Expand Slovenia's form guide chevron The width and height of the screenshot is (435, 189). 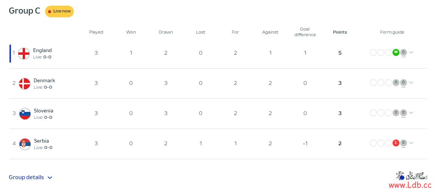pyautogui.click(x=411, y=112)
